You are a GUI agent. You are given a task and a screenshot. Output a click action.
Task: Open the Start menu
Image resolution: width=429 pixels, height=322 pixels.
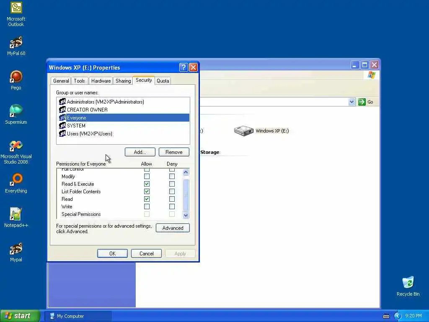pos(20,316)
